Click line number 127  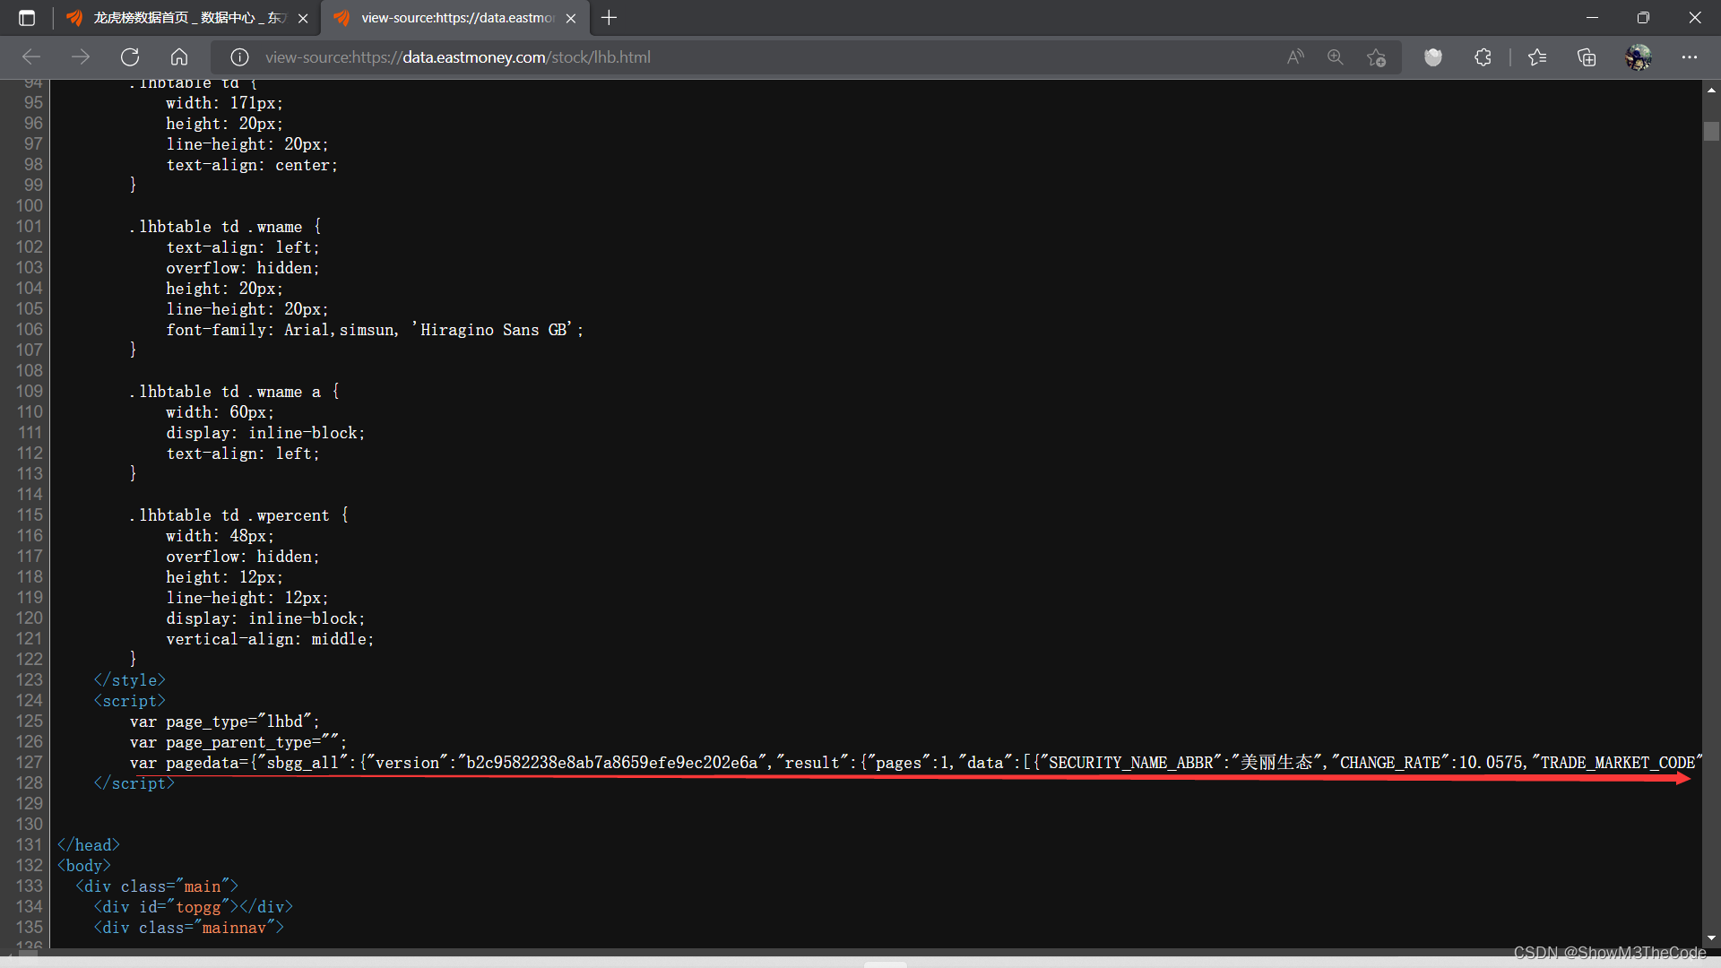click(29, 762)
